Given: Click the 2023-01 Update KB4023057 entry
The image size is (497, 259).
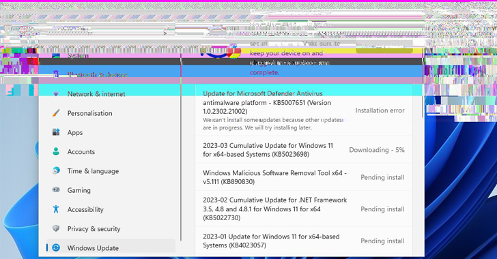Looking at the screenshot, I should coord(304,241).
